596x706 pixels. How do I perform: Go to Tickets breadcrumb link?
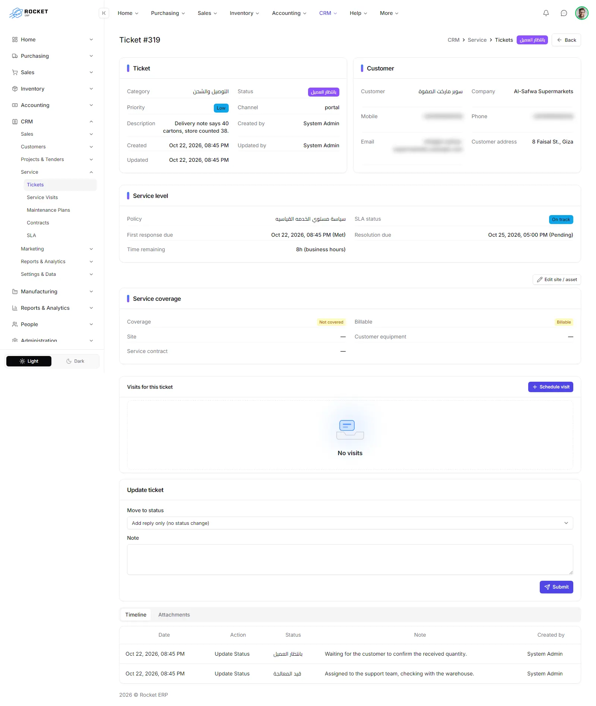(504, 40)
